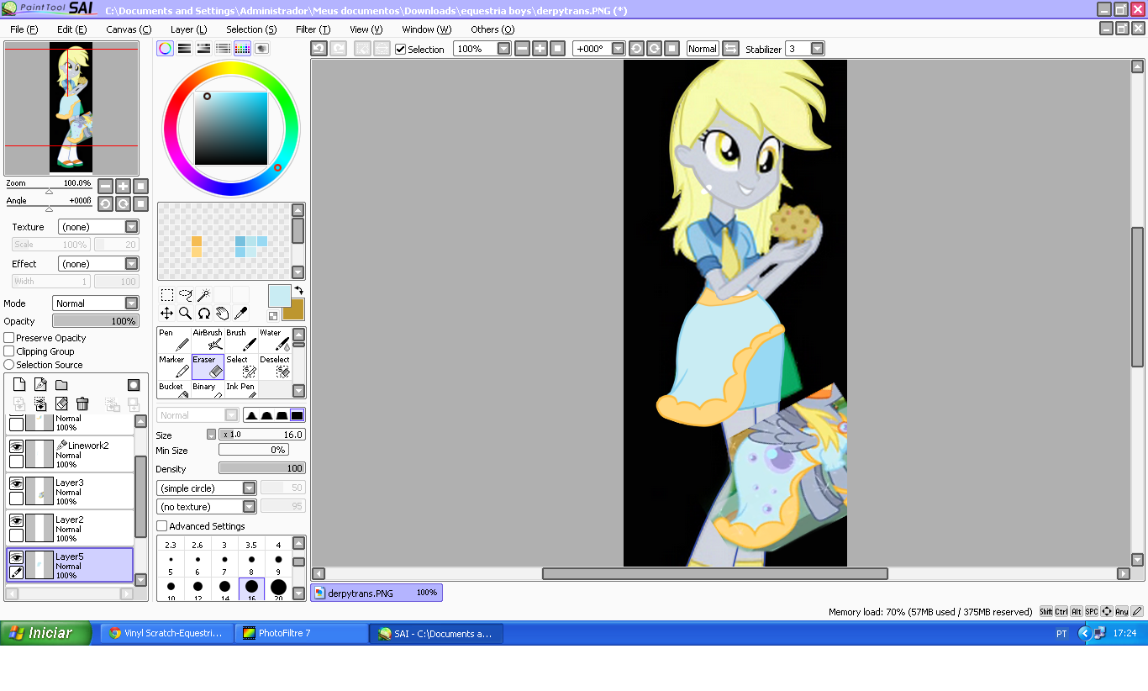Toggle the Selection checkbox in toolbar

pos(401,50)
